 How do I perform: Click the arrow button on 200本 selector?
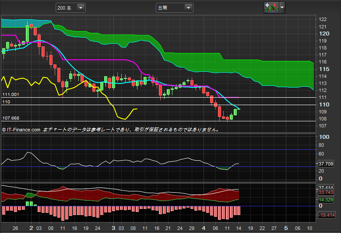[81, 8]
